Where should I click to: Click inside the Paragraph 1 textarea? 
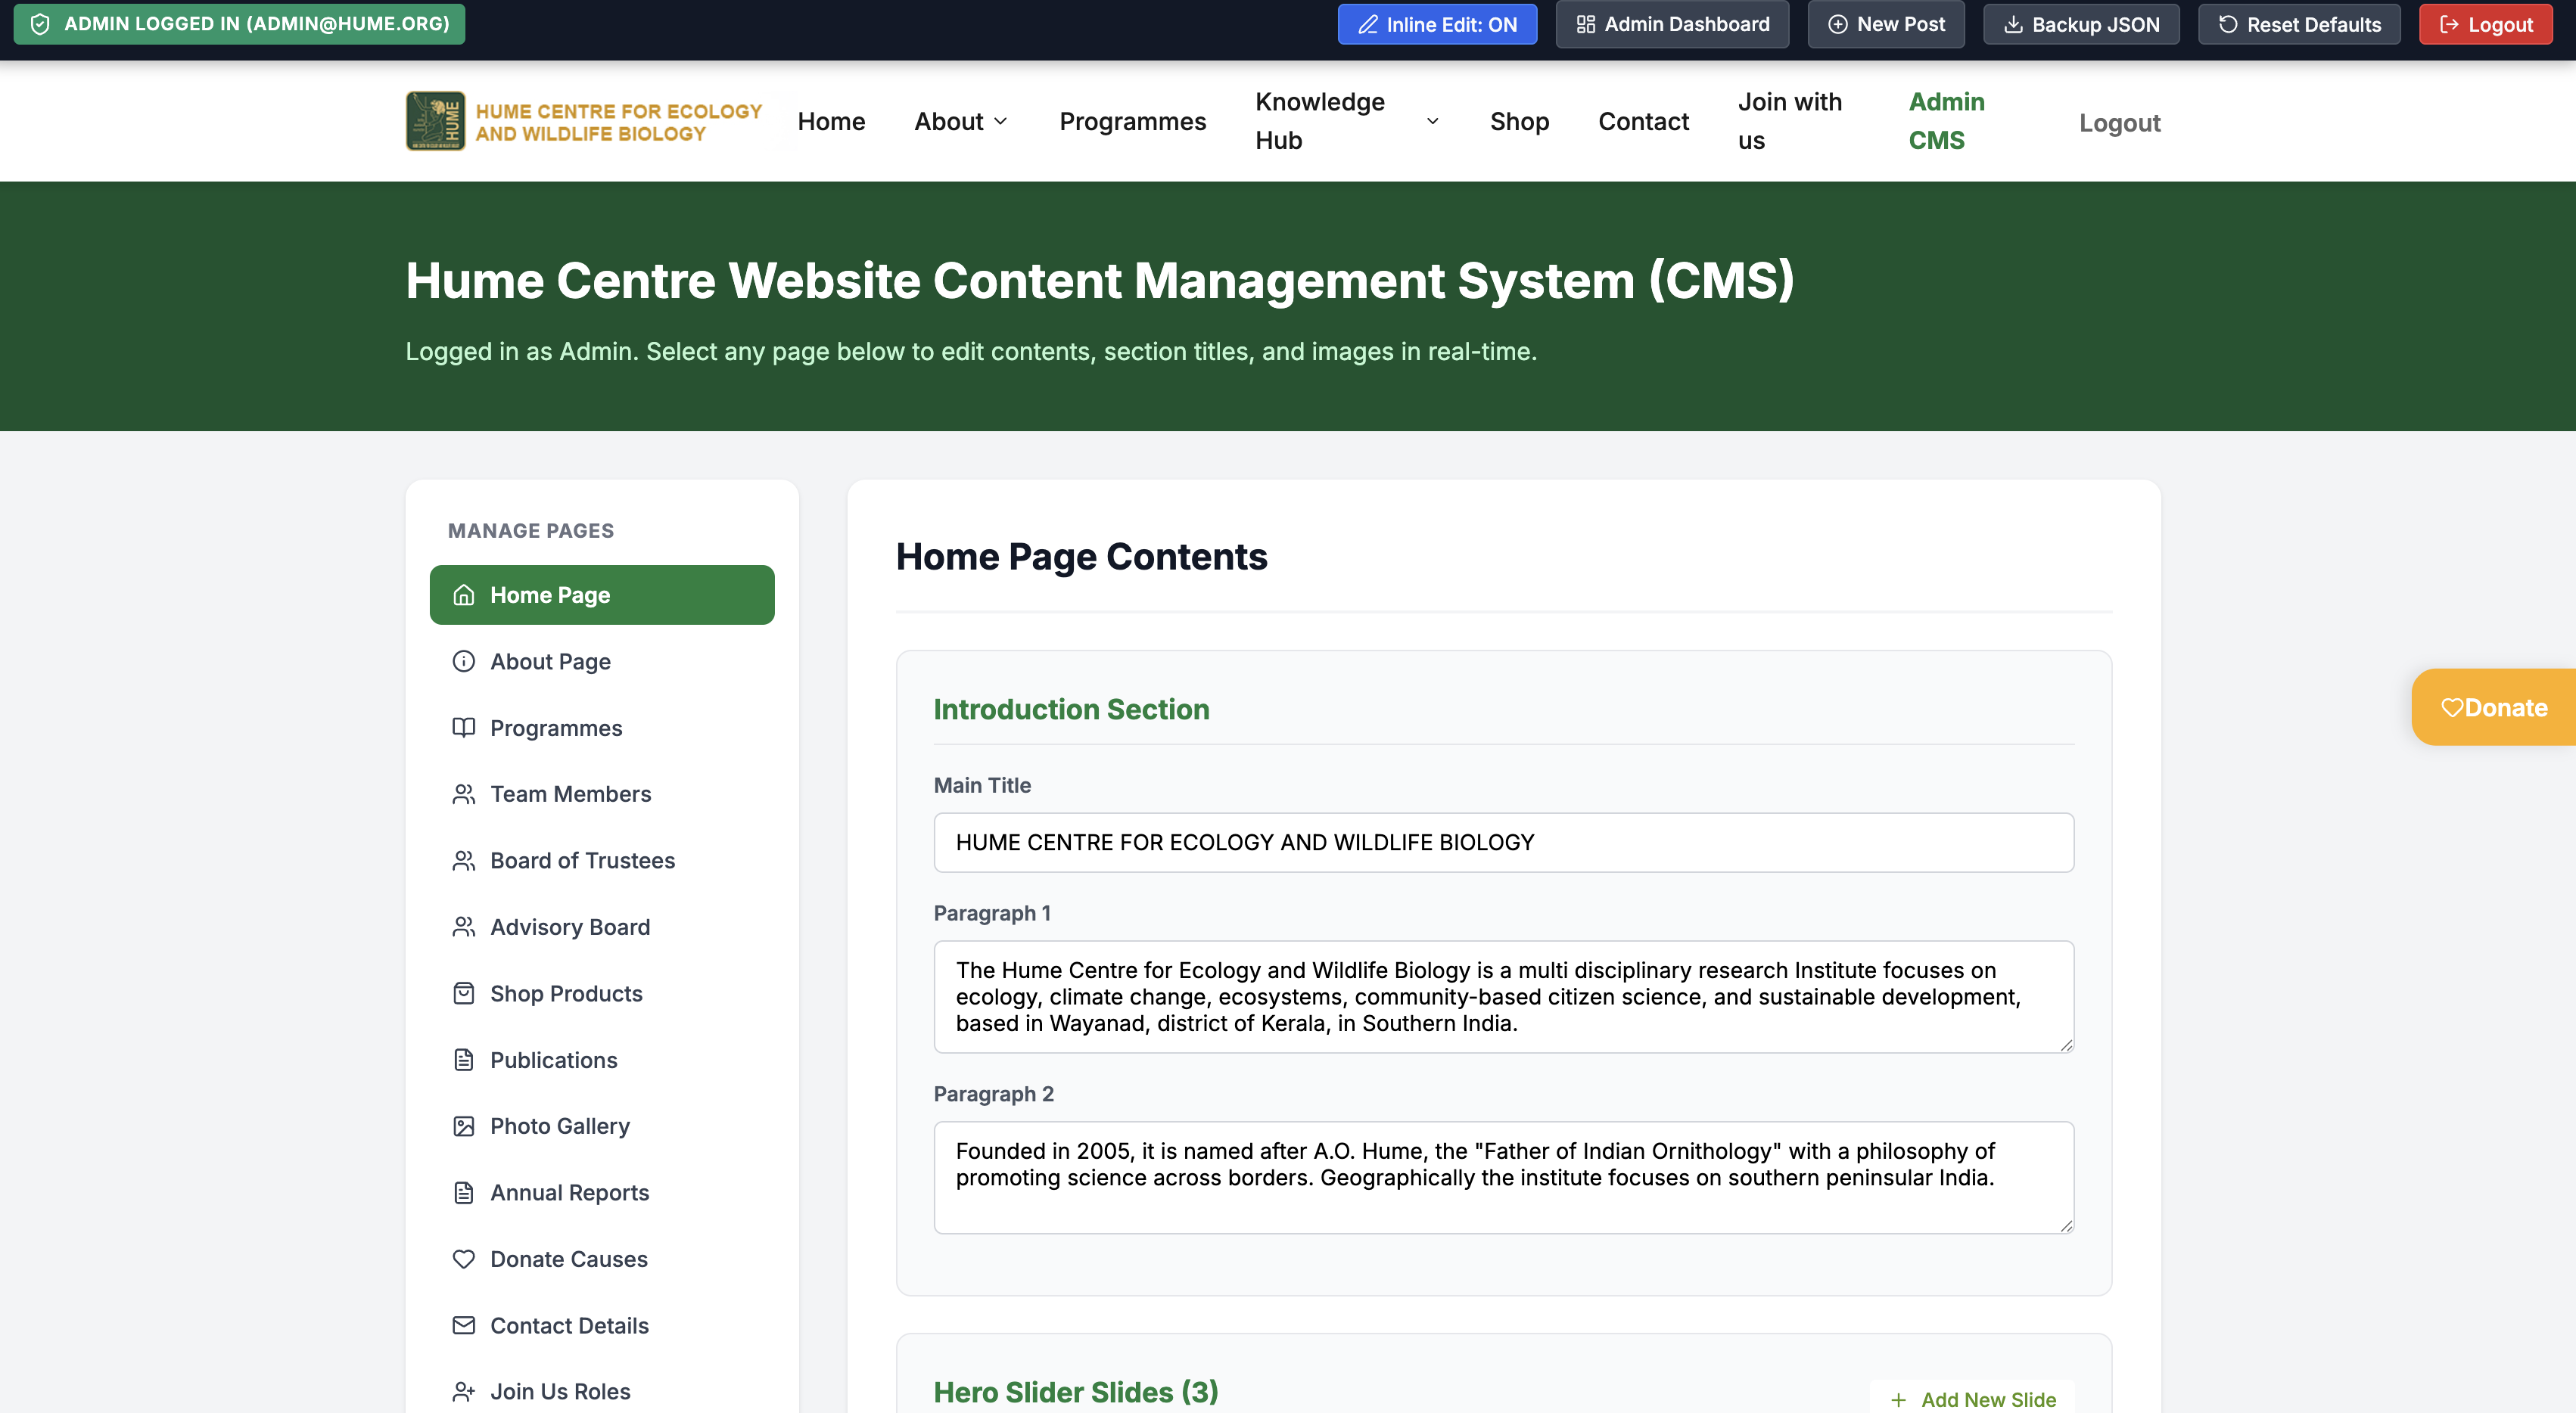pos(1503,996)
